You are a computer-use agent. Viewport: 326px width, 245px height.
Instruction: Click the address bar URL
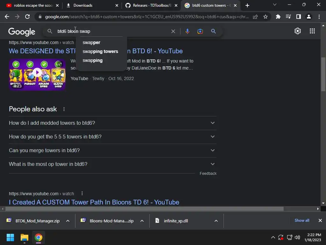pos(146,17)
